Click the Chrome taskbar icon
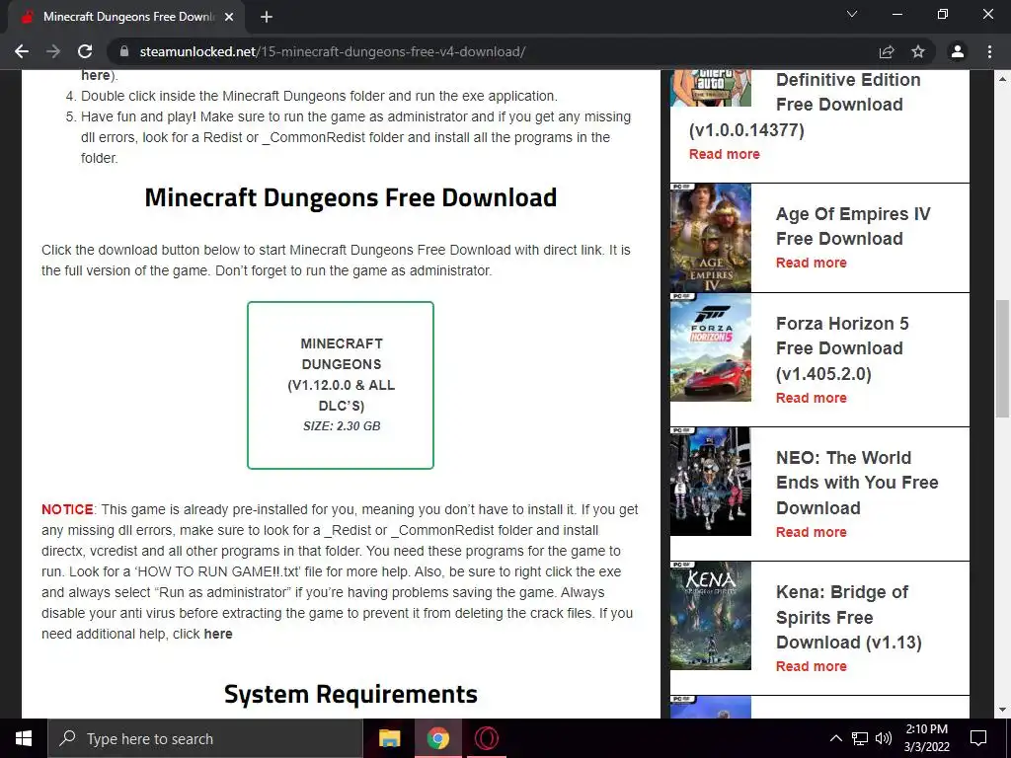 click(437, 738)
